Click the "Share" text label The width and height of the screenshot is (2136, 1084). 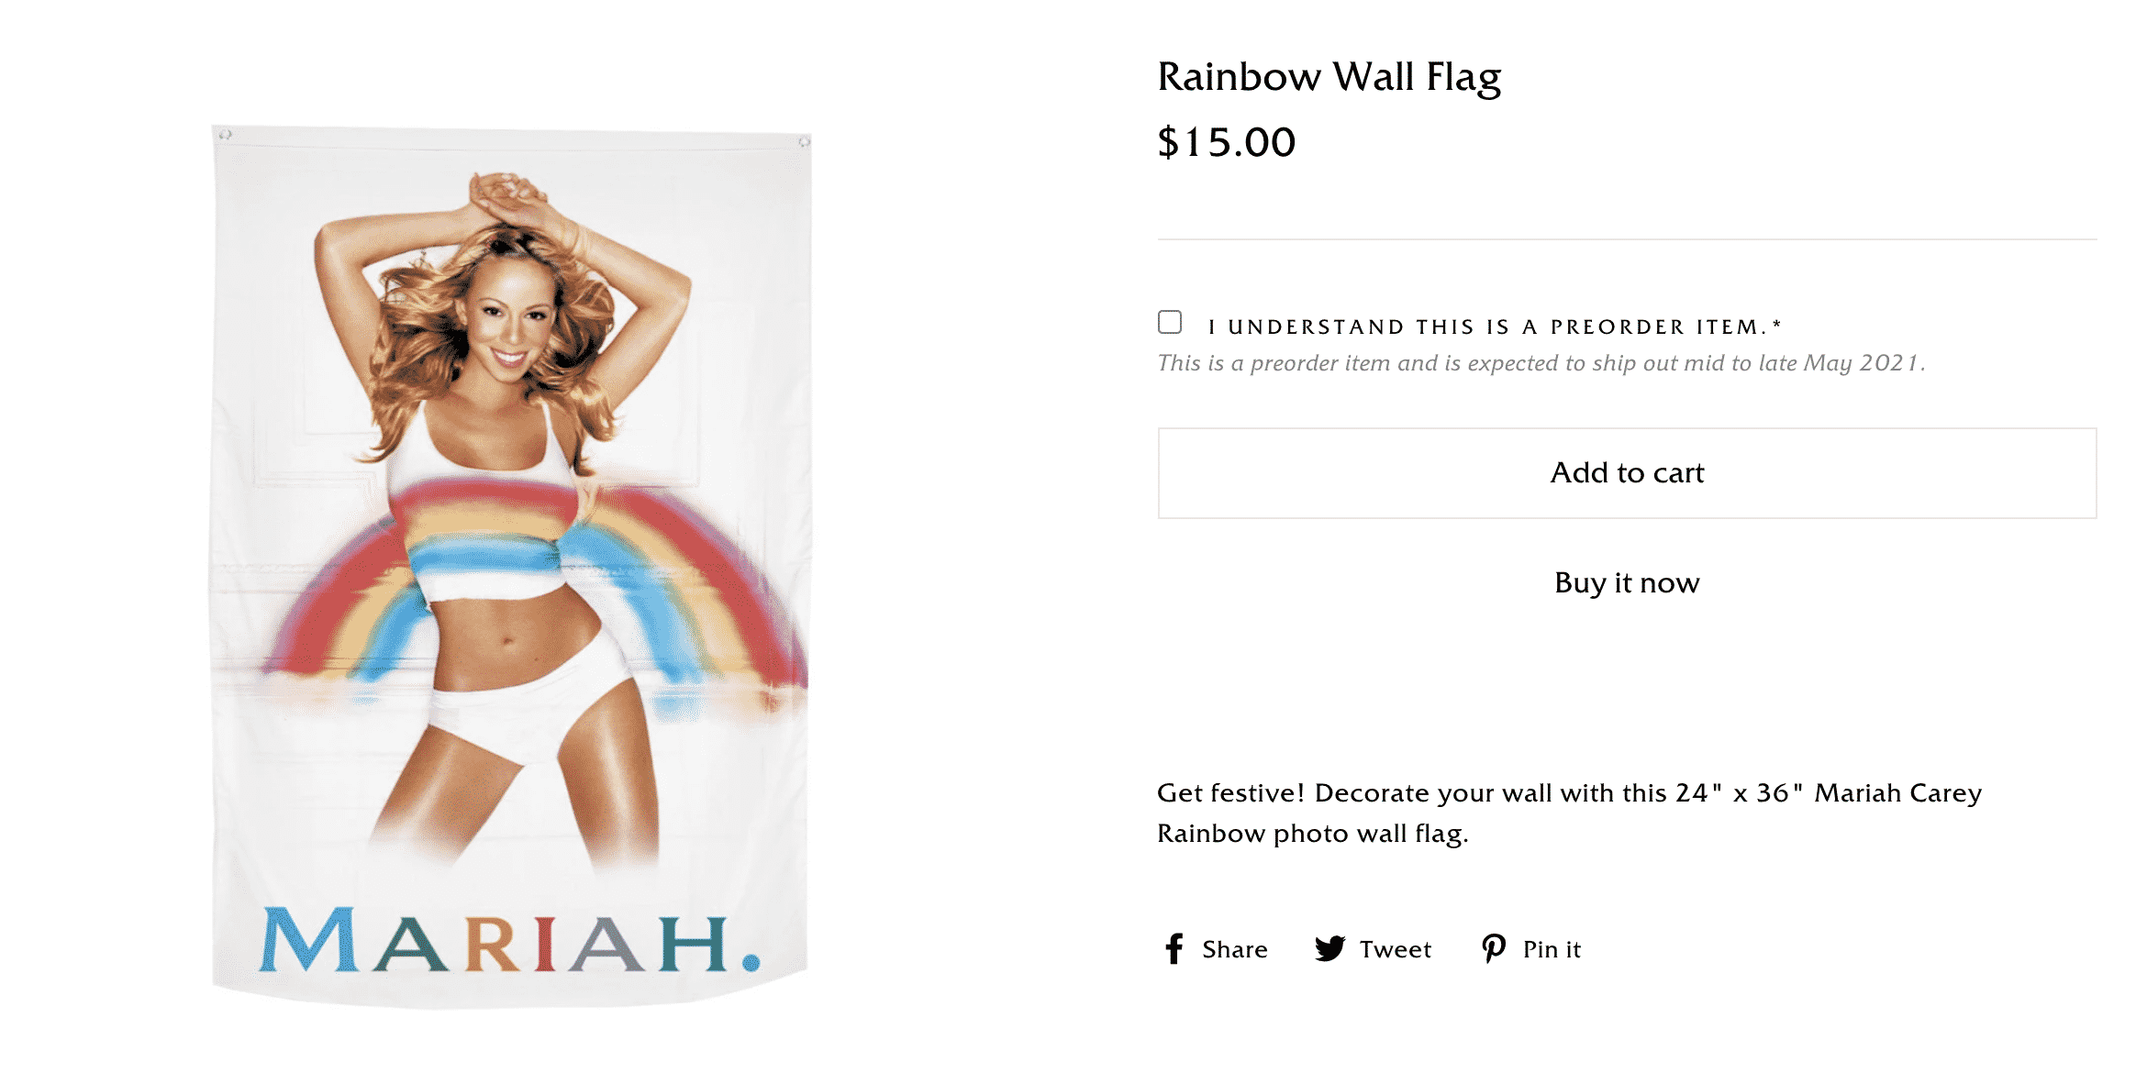1234,949
